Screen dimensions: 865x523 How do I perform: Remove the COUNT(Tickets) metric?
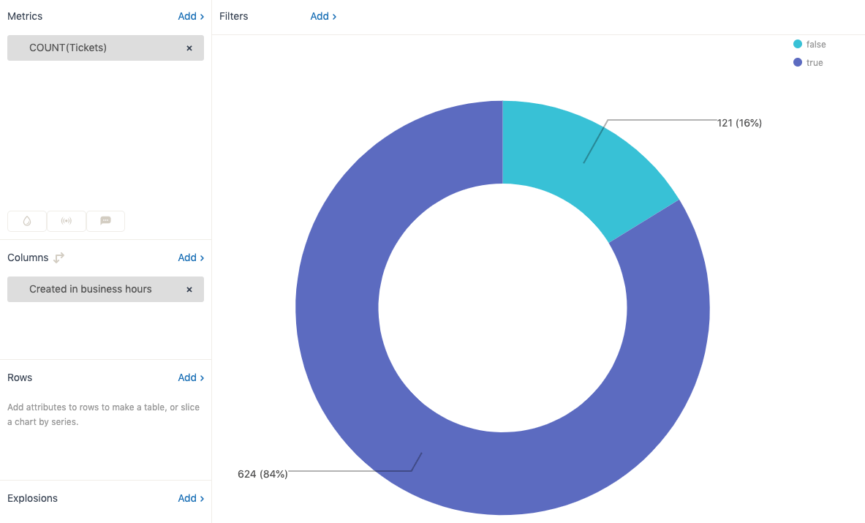coord(189,47)
